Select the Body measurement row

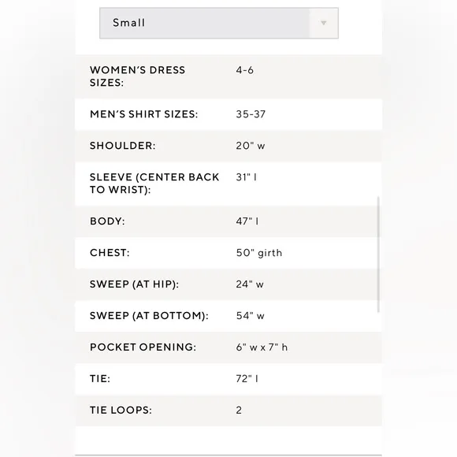(228, 221)
